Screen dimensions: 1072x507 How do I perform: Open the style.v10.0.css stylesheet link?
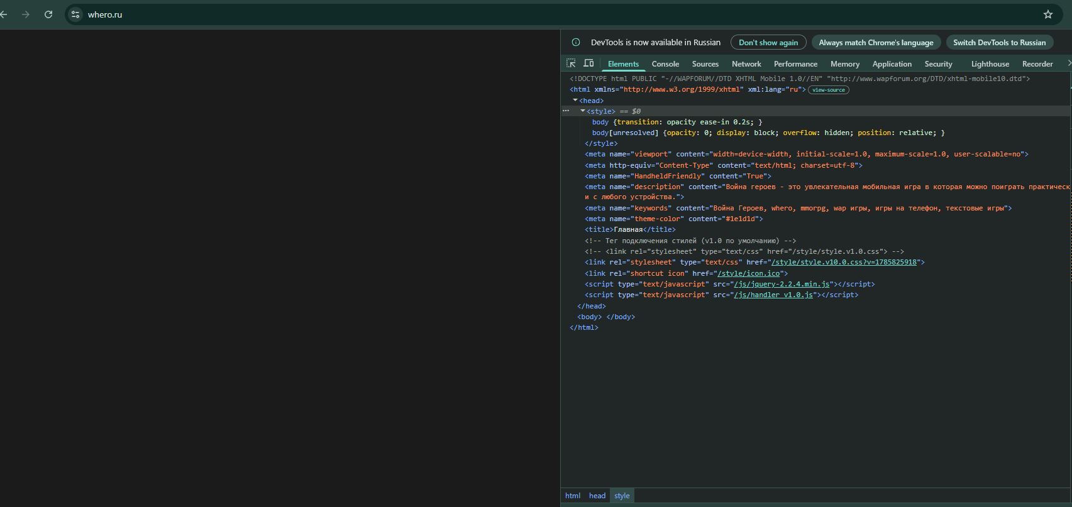(x=844, y=262)
